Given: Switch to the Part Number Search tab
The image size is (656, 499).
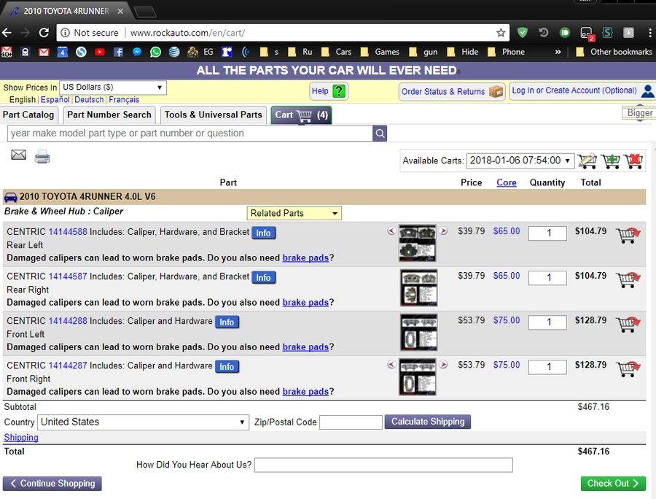Looking at the screenshot, I should [x=109, y=115].
